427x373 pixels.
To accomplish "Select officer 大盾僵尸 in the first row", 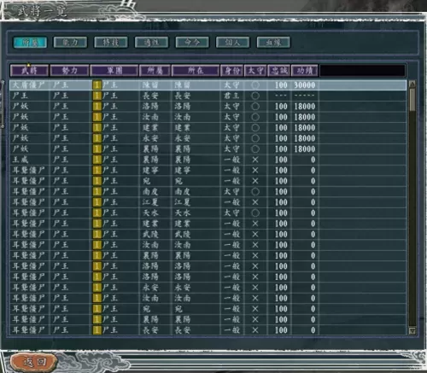I will tap(29, 85).
